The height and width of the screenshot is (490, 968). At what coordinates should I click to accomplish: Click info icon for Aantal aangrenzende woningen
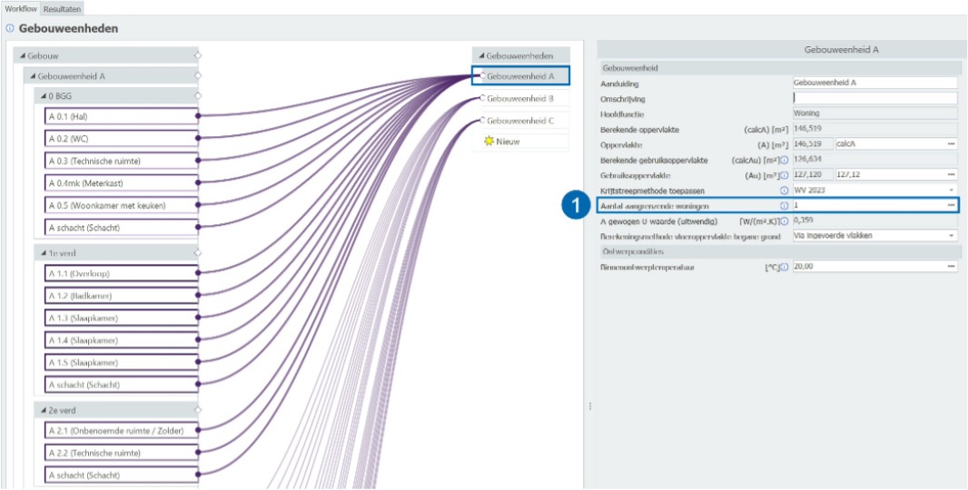pyautogui.click(x=784, y=206)
